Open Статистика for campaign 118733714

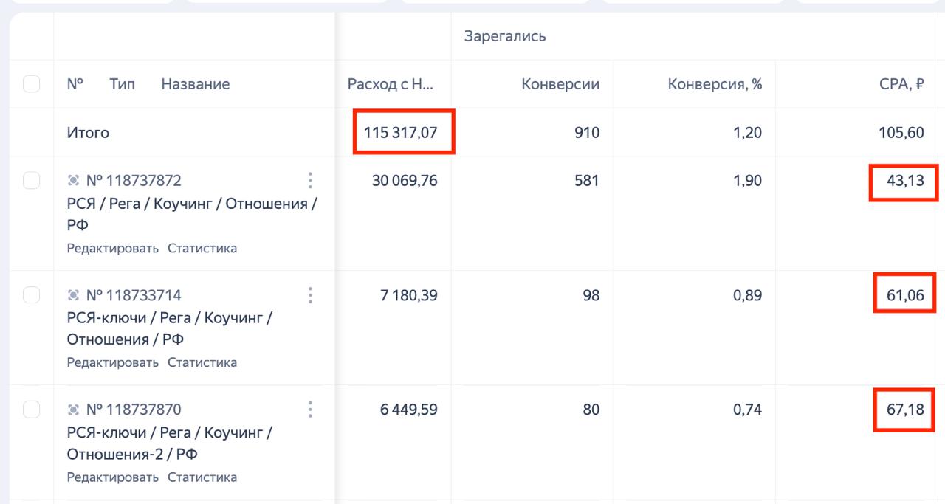click(202, 362)
